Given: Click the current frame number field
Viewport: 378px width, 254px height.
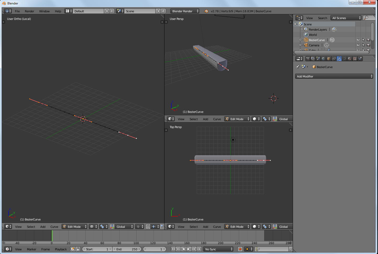Looking at the screenshot, I should (x=155, y=249).
